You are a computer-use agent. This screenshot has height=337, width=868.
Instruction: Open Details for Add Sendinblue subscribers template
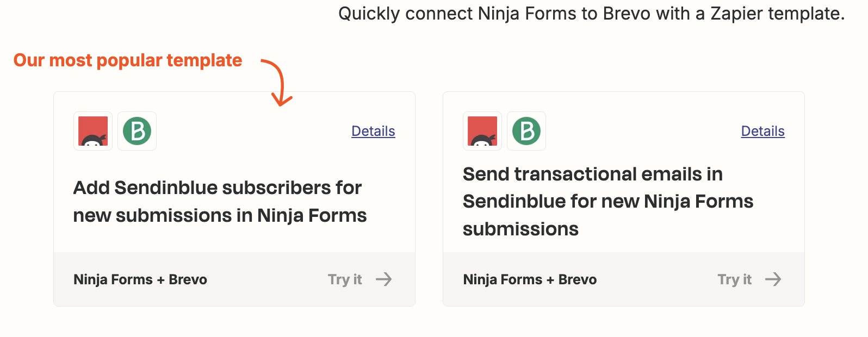click(x=373, y=131)
